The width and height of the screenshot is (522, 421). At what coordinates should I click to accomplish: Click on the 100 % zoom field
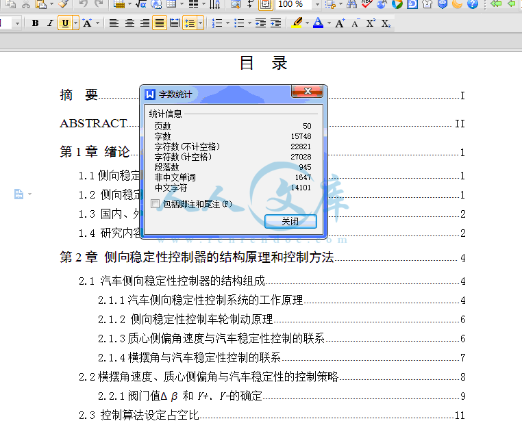click(295, 4)
